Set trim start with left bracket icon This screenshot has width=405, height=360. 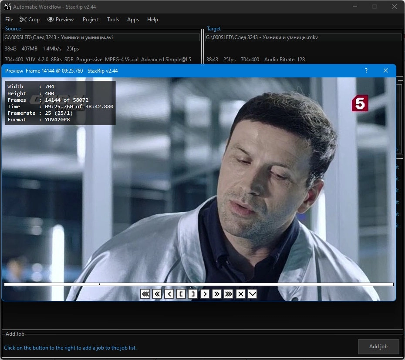pyautogui.click(x=181, y=294)
